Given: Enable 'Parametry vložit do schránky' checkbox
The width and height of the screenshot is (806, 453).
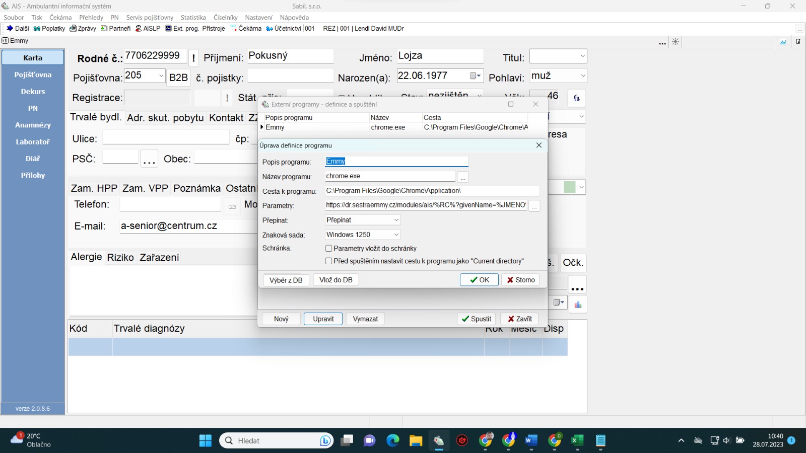Looking at the screenshot, I should pyautogui.click(x=329, y=249).
